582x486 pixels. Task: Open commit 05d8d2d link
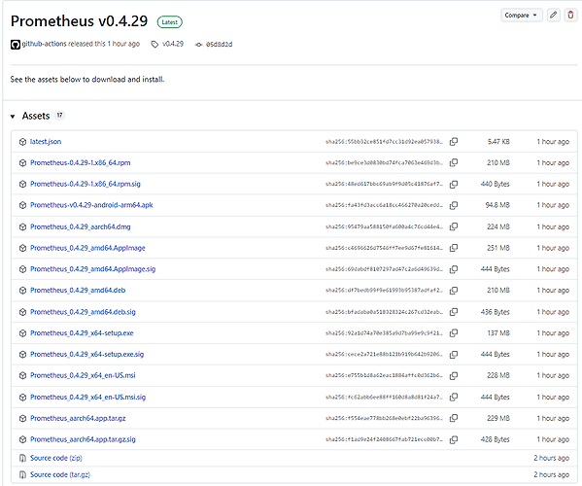[x=219, y=44]
